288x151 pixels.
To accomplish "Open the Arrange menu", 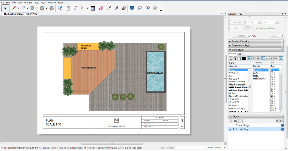I will point(28,3).
